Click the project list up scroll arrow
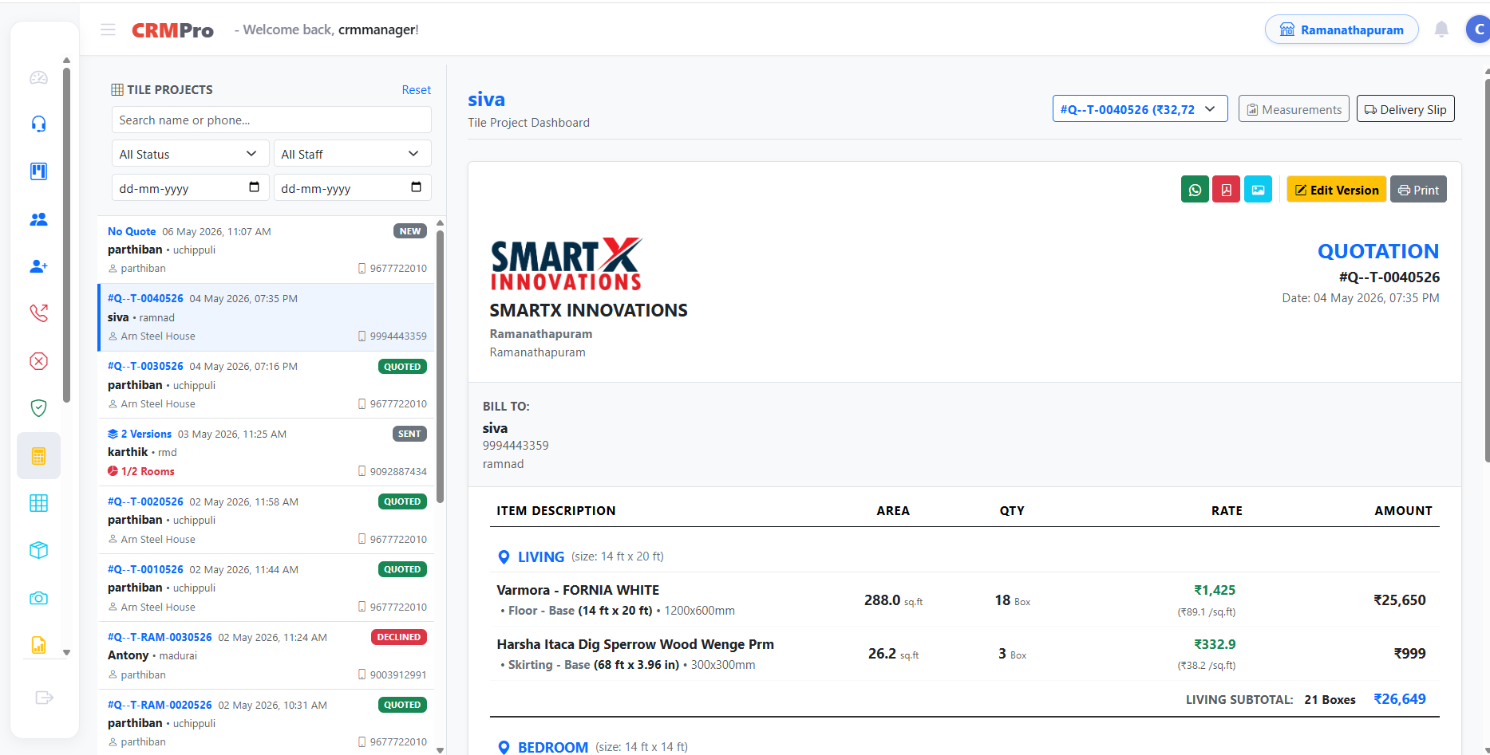Image resolution: width=1490 pixels, height=755 pixels. tap(440, 222)
